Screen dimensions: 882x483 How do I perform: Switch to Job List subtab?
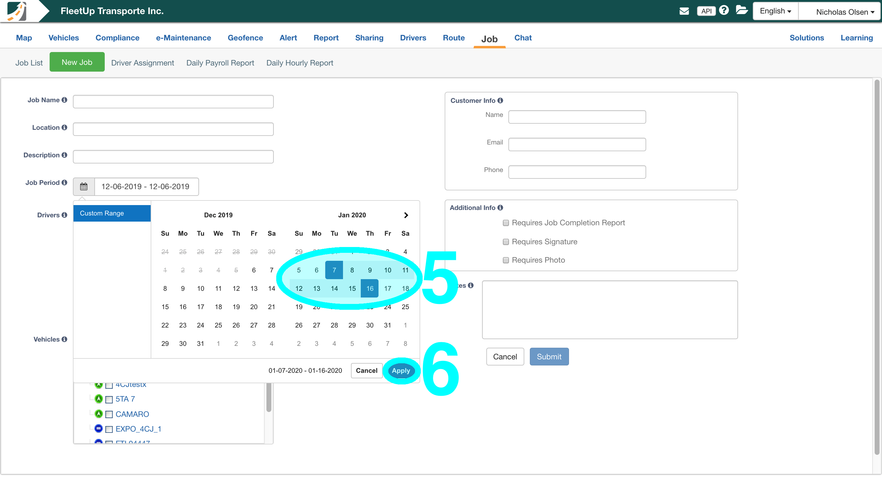[29, 63]
